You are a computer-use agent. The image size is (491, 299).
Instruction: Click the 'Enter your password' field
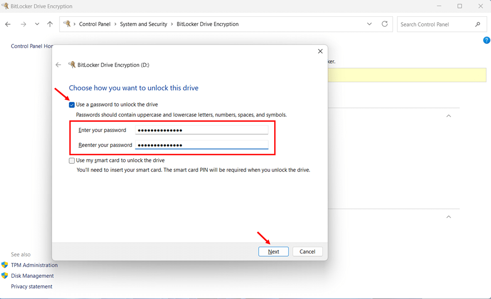pyautogui.click(x=201, y=130)
